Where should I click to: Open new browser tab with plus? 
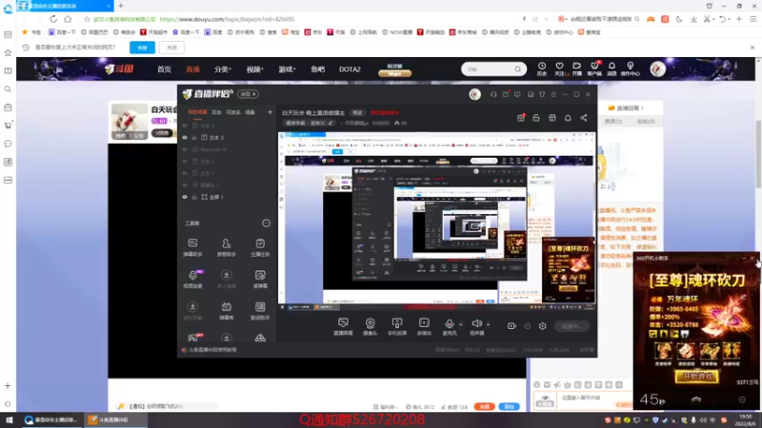(x=121, y=6)
